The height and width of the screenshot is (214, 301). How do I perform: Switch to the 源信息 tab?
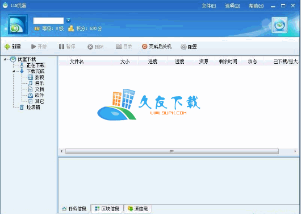(138, 209)
